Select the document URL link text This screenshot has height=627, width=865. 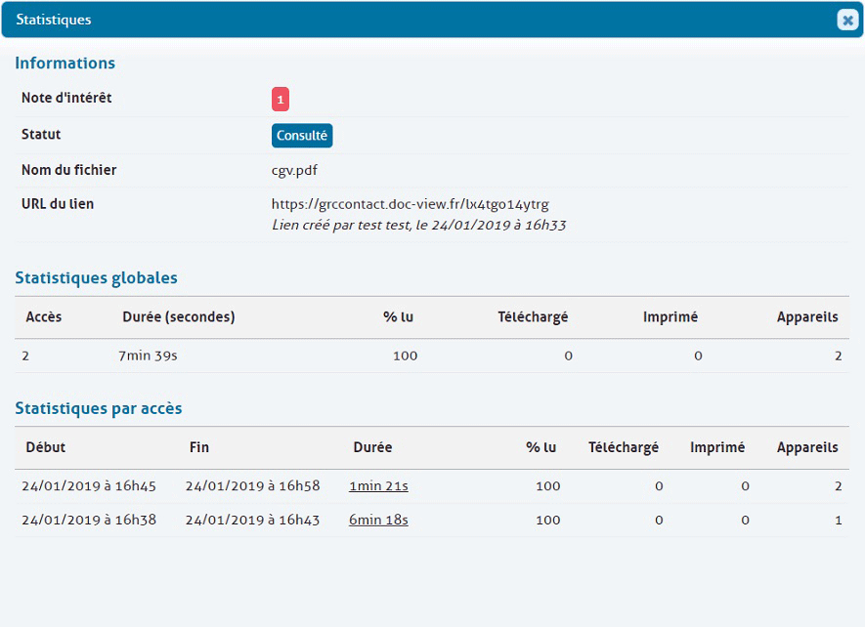point(410,204)
